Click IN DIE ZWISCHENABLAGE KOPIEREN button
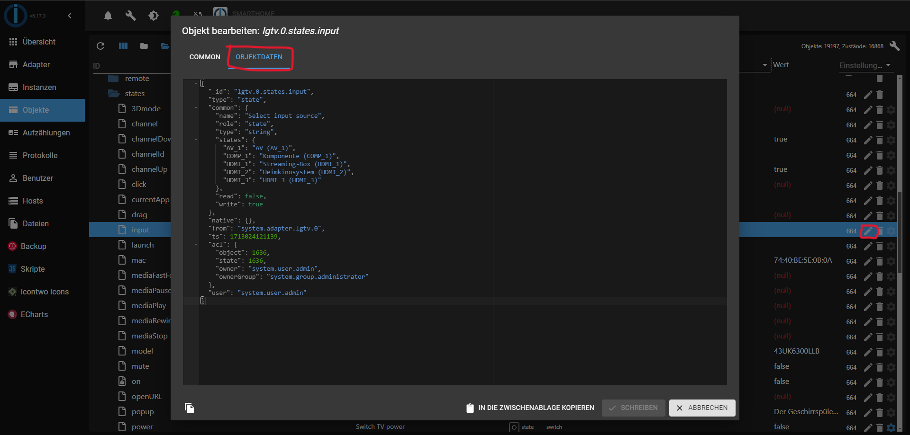Viewport: 910px width, 435px height. point(530,408)
